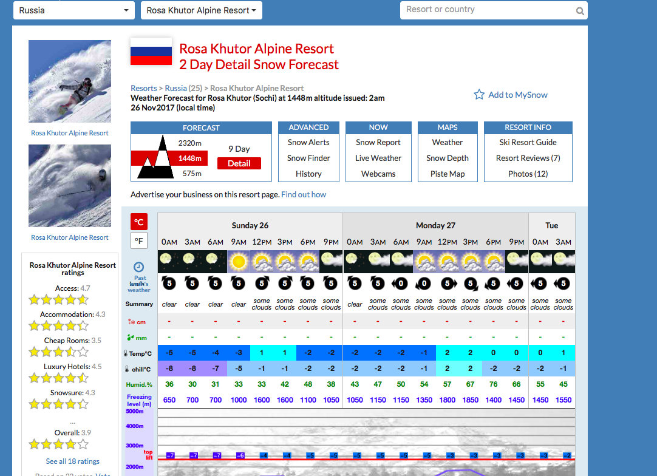Click the Sunday 9PM cloudy night icon
The width and height of the screenshot is (657, 476).
[331, 262]
